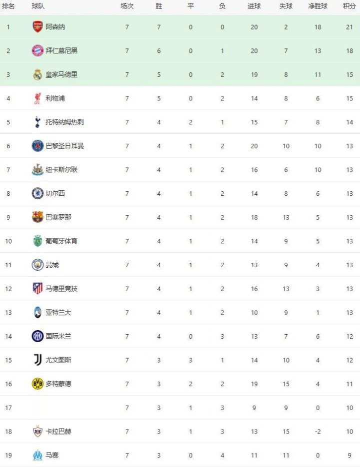Click the Juventus logo icon
This screenshot has height=467, width=360.
(37, 360)
